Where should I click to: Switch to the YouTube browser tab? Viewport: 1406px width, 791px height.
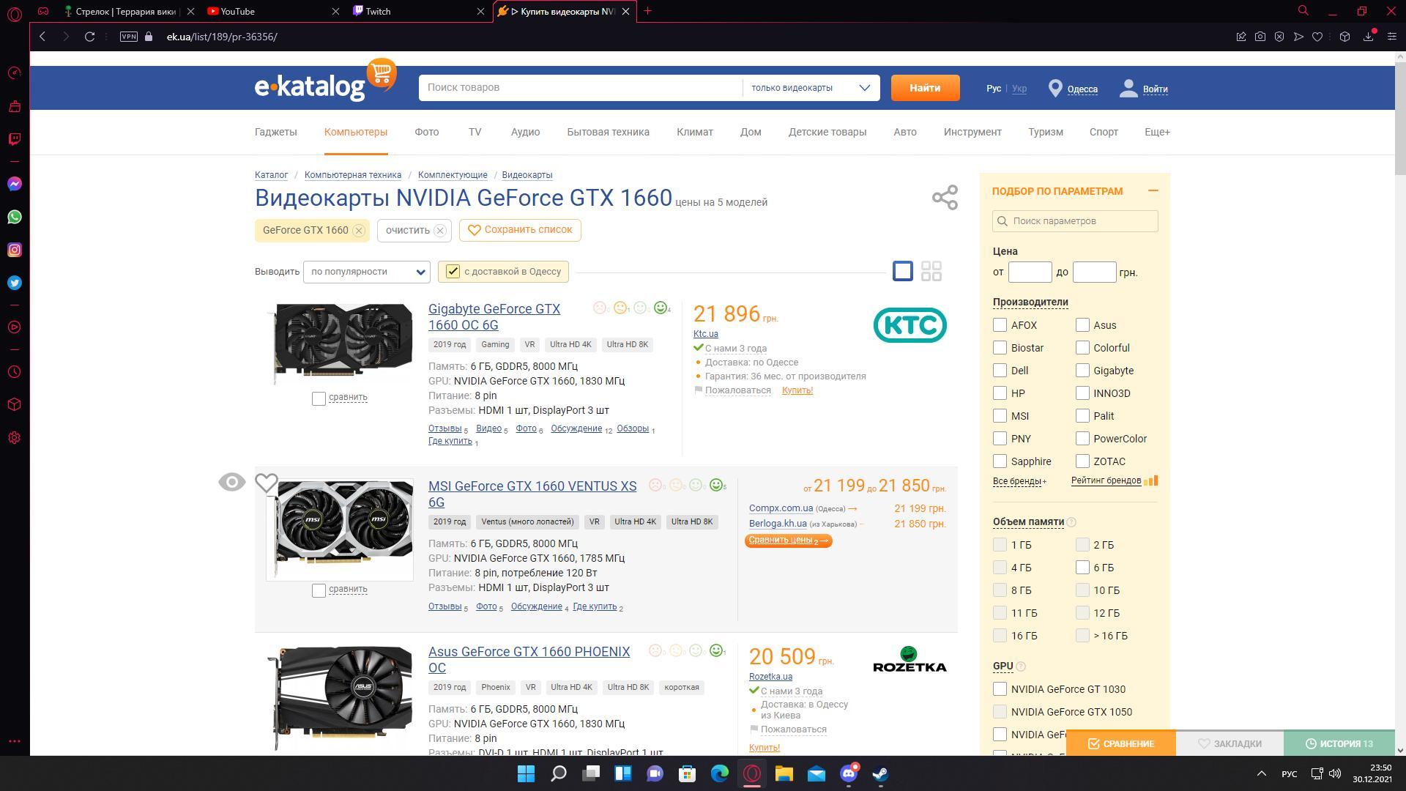click(x=275, y=11)
